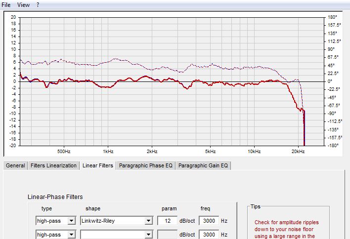Click the 10kHz axis label
The height and width of the screenshot is (239, 350).
coord(254,152)
